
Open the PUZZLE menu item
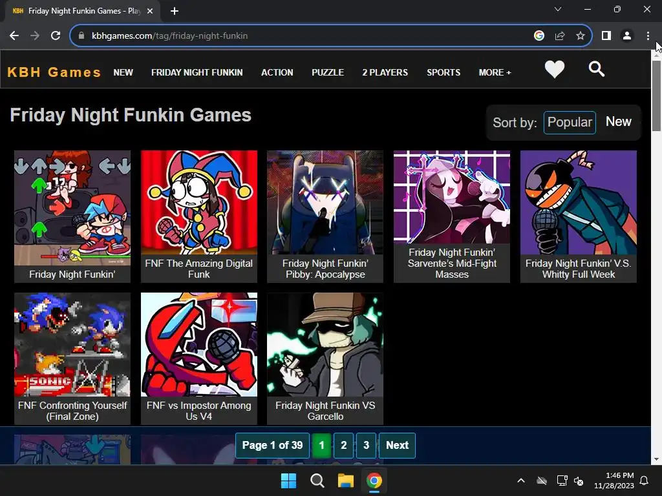(328, 72)
